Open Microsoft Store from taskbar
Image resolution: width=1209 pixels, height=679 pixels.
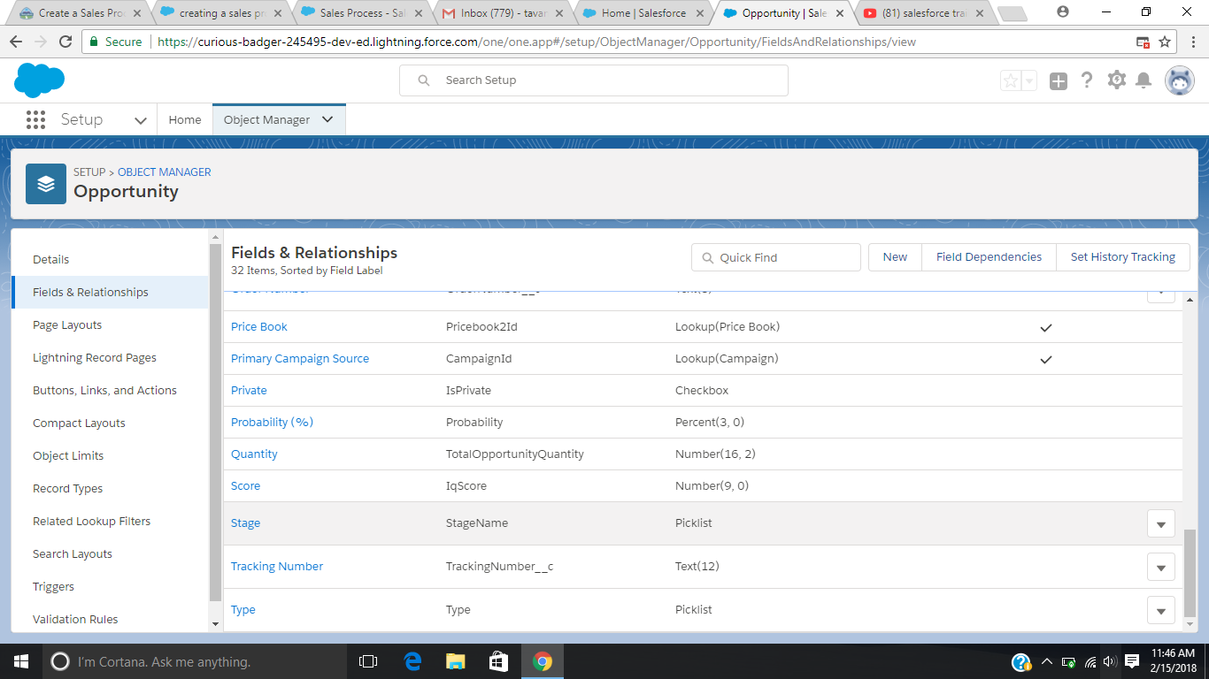(499, 661)
